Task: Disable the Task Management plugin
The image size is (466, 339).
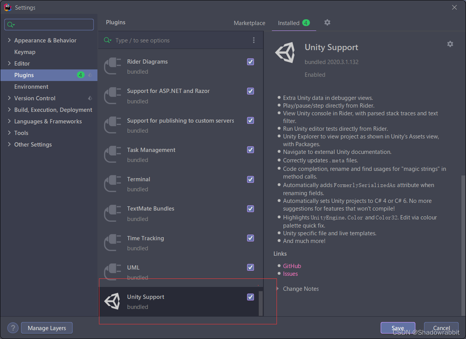Action: (x=251, y=150)
